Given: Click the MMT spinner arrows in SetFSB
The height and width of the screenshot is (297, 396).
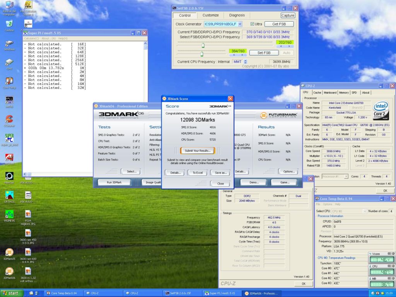Looking at the screenshot, I should pos(246,61).
